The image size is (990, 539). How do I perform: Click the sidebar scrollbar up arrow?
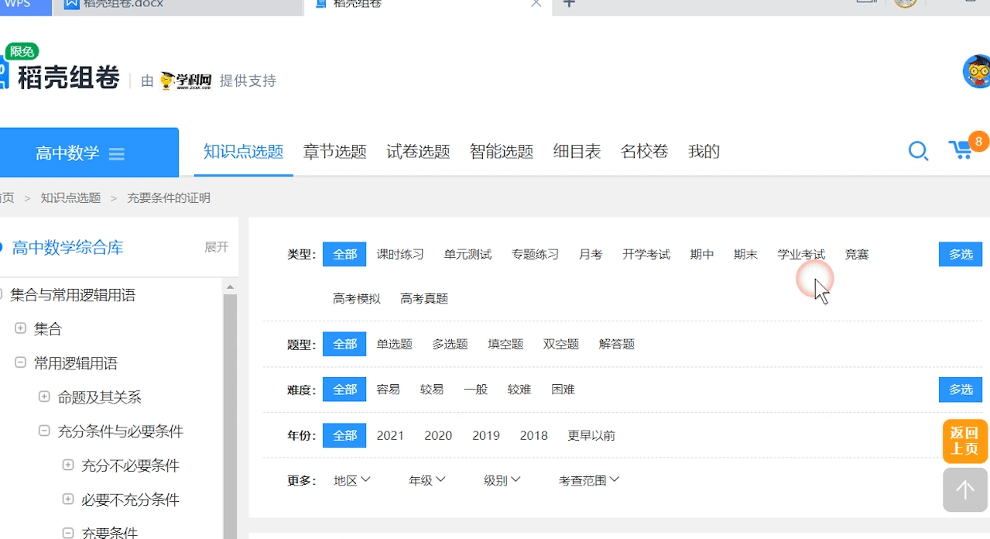tap(229, 287)
